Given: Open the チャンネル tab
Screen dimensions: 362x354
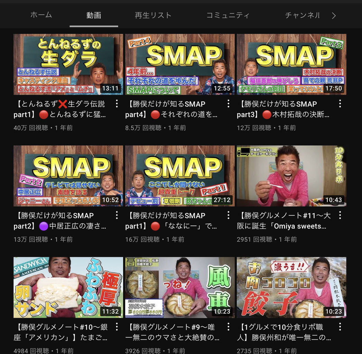Looking at the screenshot, I should click(303, 15).
